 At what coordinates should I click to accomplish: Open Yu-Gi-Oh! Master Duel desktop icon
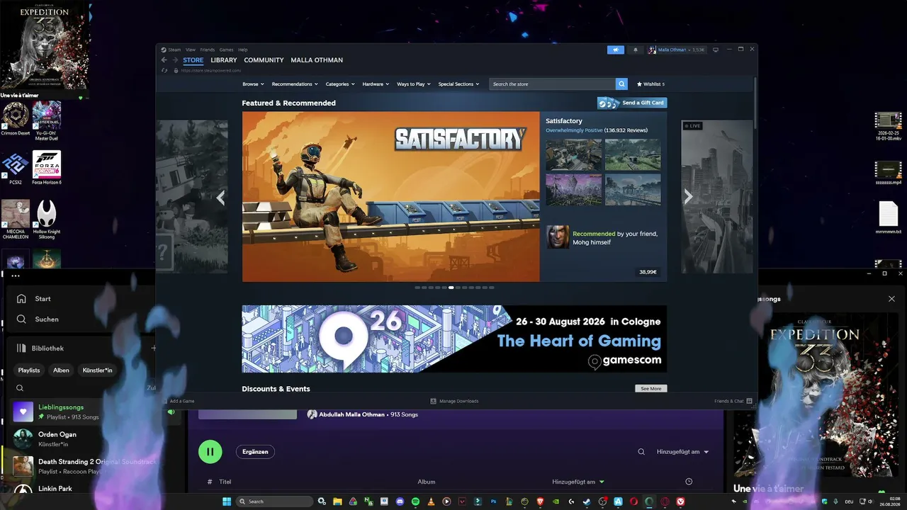(x=47, y=120)
